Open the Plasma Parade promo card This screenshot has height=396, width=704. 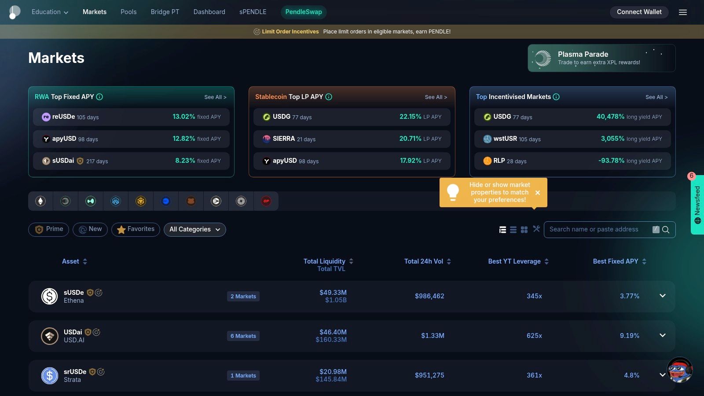[601, 58]
